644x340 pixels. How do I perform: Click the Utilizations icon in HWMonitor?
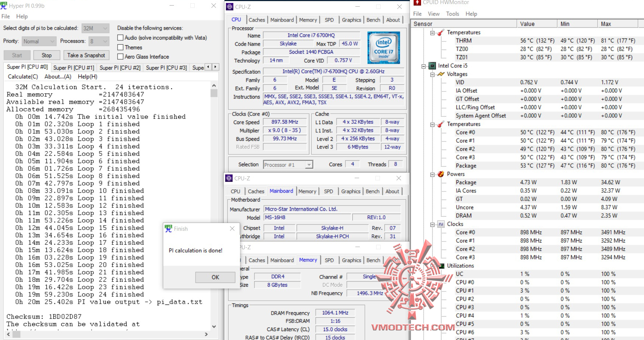pyautogui.click(x=441, y=266)
